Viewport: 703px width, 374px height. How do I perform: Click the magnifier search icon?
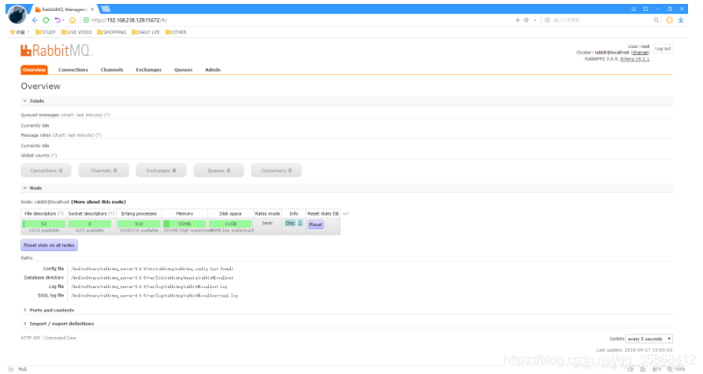656,20
